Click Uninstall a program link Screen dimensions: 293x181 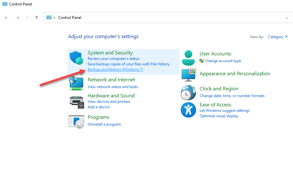tap(104, 124)
